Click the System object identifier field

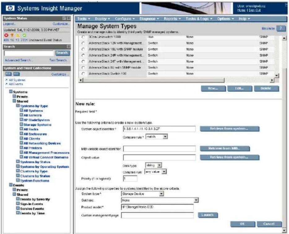[x=159, y=129]
